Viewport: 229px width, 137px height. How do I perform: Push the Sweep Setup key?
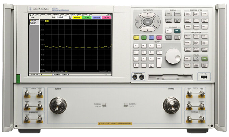187,20
